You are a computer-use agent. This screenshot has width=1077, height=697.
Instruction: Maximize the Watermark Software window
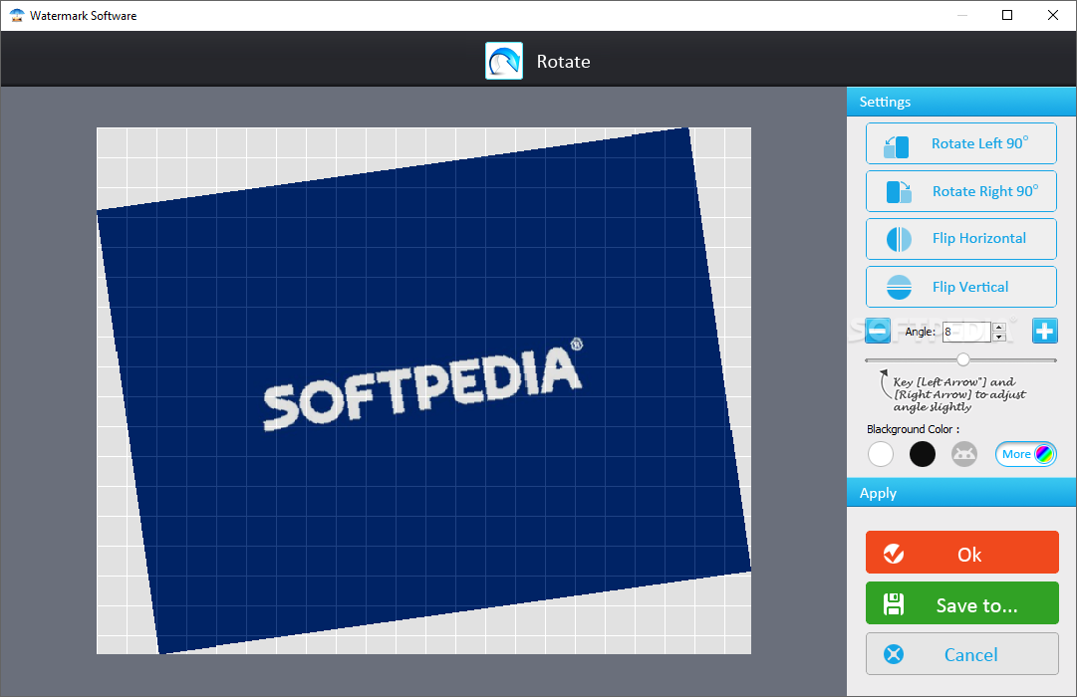pyautogui.click(x=1007, y=15)
